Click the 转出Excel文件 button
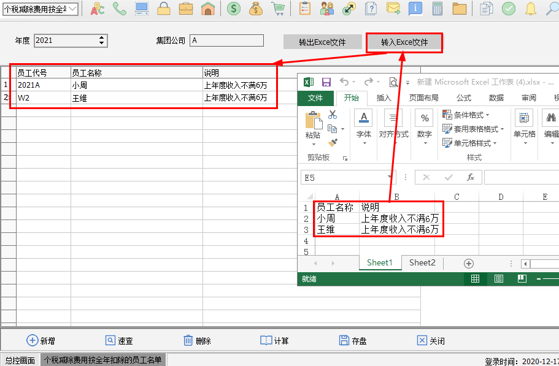 [x=322, y=42]
